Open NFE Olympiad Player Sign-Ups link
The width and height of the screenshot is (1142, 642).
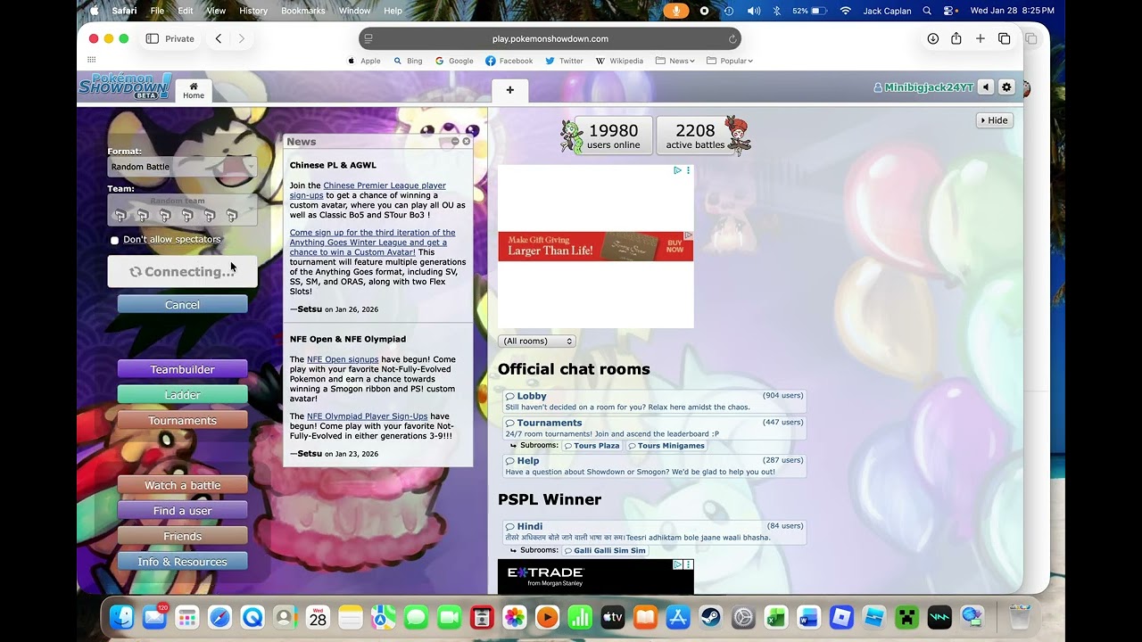367,416
